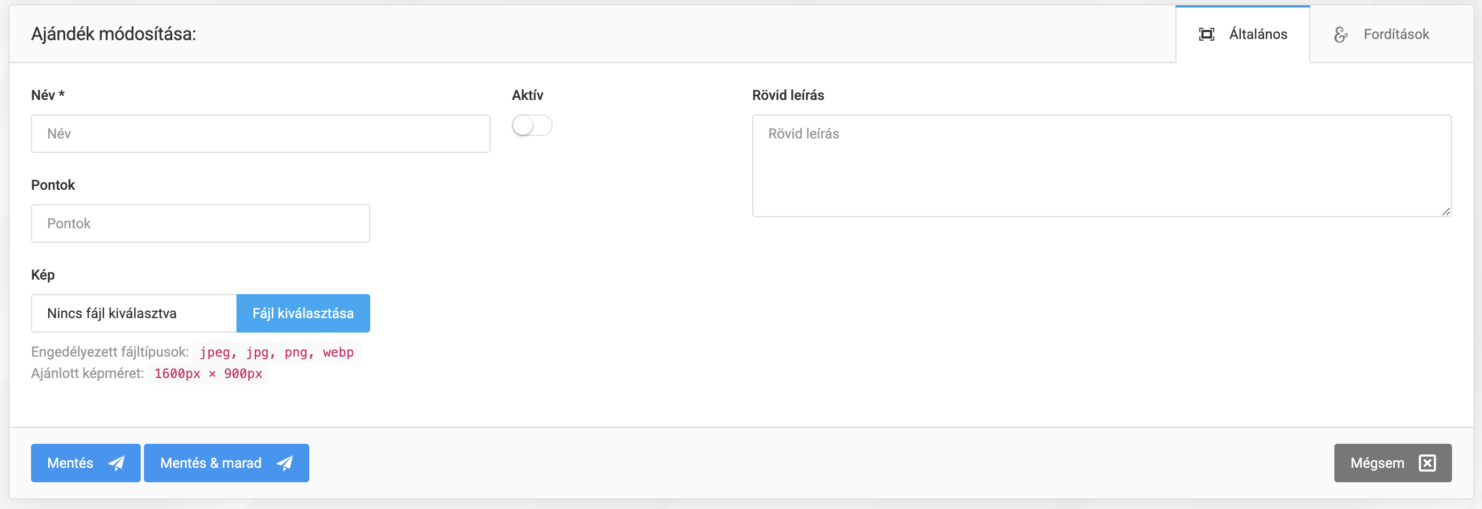Viewport: 1482px width, 509px height.
Task: Switch to the Általános tab
Action: pyautogui.click(x=1243, y=35)
